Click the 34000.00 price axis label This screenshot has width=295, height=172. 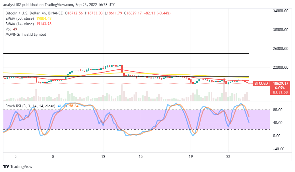coord(281,11)
